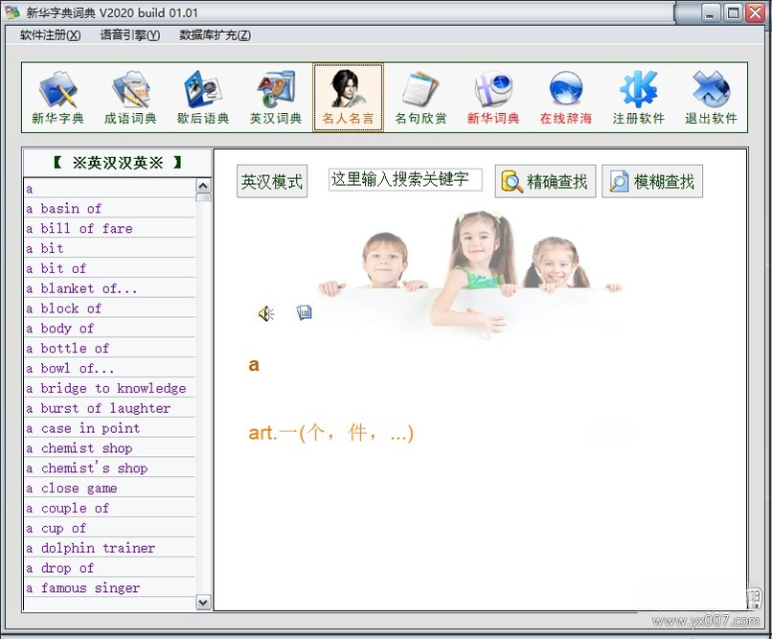Launch the 在线辞海 online dictionary

(566, 98)
